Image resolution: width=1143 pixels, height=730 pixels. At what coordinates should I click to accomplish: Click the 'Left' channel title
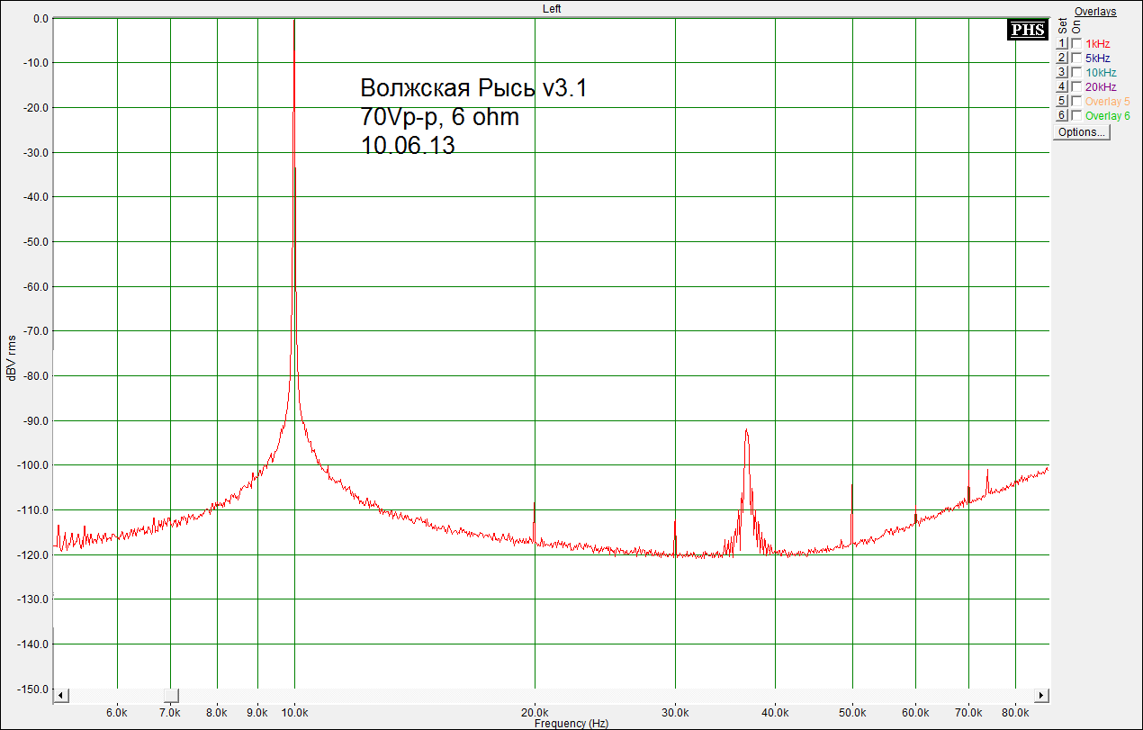[x=552, y=8]
